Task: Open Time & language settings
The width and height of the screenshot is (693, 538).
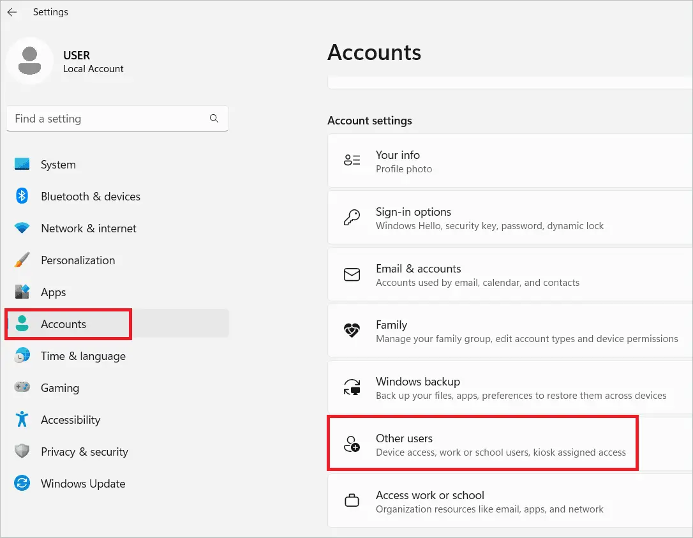Action: (117, 356)
